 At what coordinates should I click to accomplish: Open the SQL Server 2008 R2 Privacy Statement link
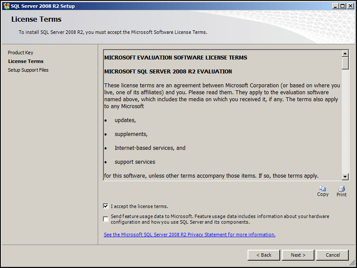[x=189, y=234]
